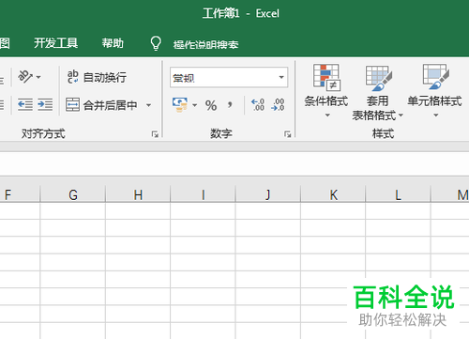The width and height of the screenshot is (469, 339).
Task: Open the 开发工具 tab
Action: [x=56, y=43]
